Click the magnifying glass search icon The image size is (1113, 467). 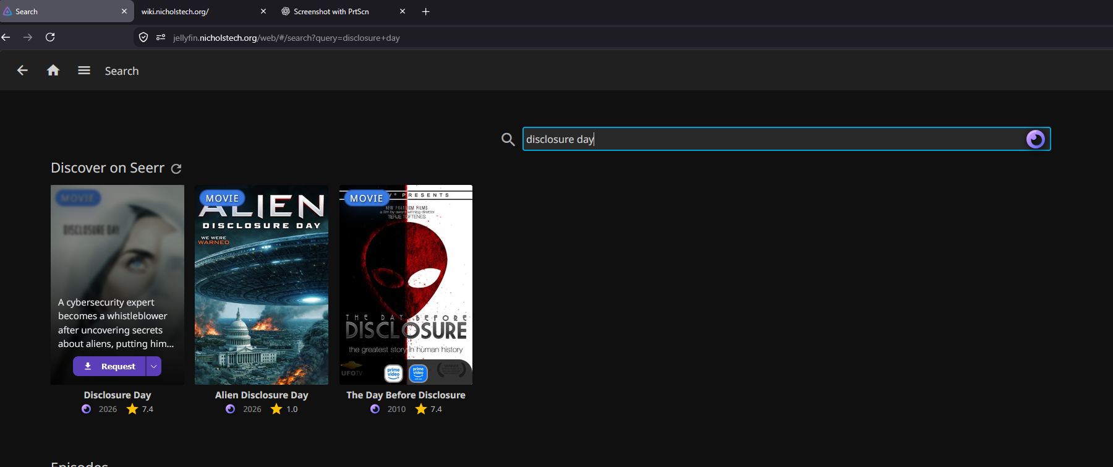click(508, 139)
